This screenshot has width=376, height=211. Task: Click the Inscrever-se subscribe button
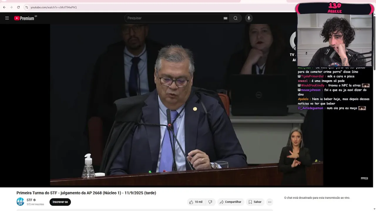[60, 202]
